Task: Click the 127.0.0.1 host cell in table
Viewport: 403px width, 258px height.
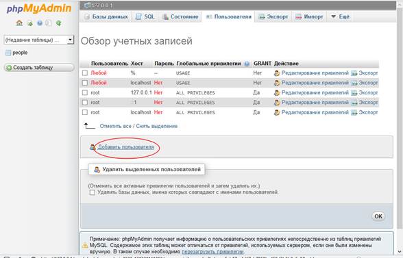Action: pos(141,92)
